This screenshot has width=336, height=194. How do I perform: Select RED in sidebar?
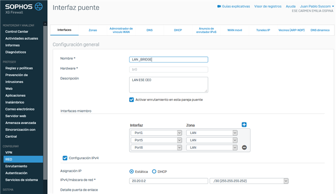pyautogui.click(x=23, y=159)
